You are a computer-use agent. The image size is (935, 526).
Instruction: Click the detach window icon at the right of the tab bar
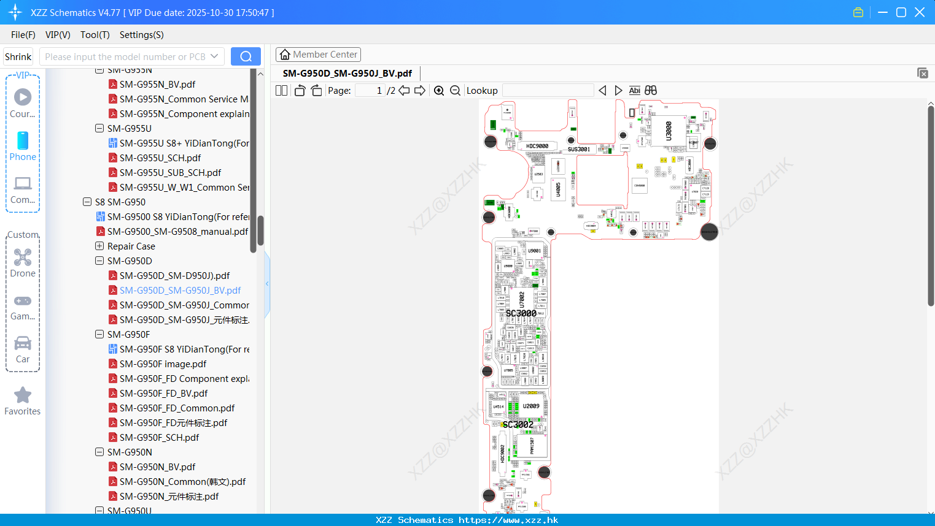[x=923, y=73]
